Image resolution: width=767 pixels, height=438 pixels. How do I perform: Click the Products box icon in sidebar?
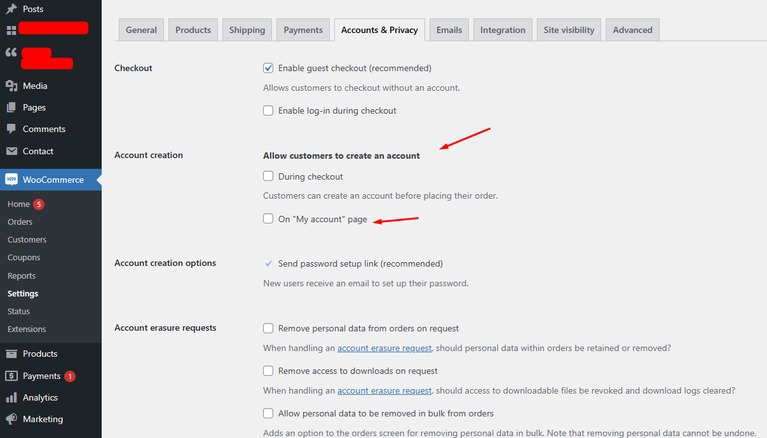tap(11, 354)
